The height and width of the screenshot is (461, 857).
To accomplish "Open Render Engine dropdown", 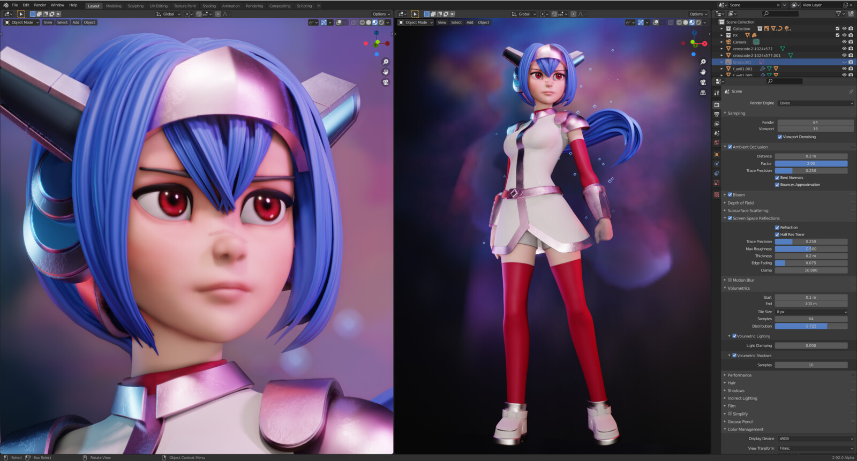I will coord(816,103).
